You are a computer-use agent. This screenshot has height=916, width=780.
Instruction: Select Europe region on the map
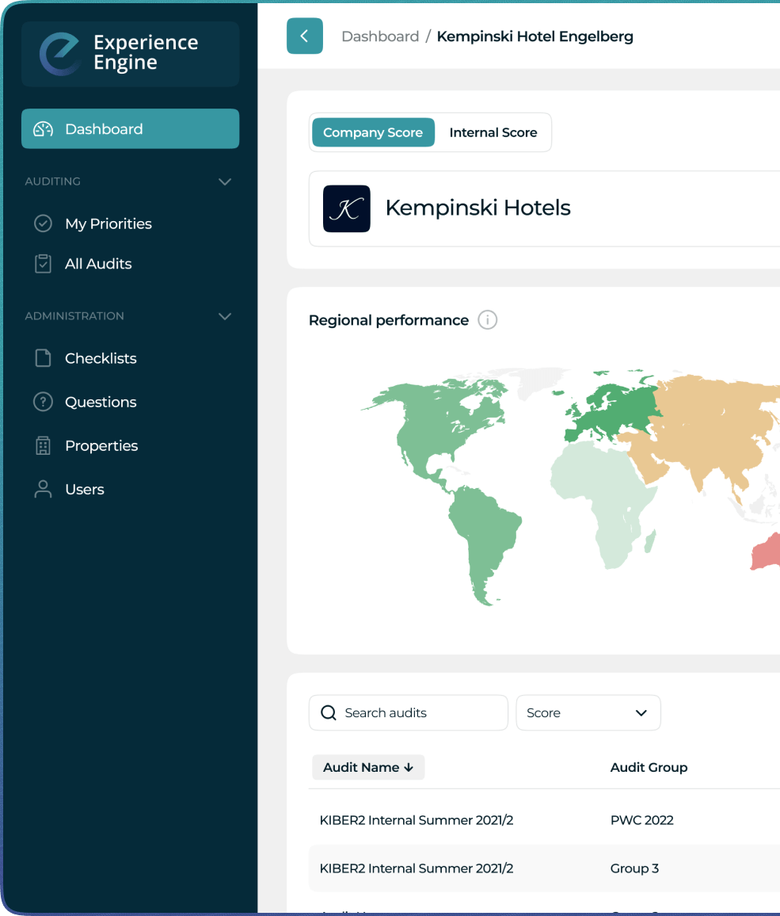pos(614,412)
